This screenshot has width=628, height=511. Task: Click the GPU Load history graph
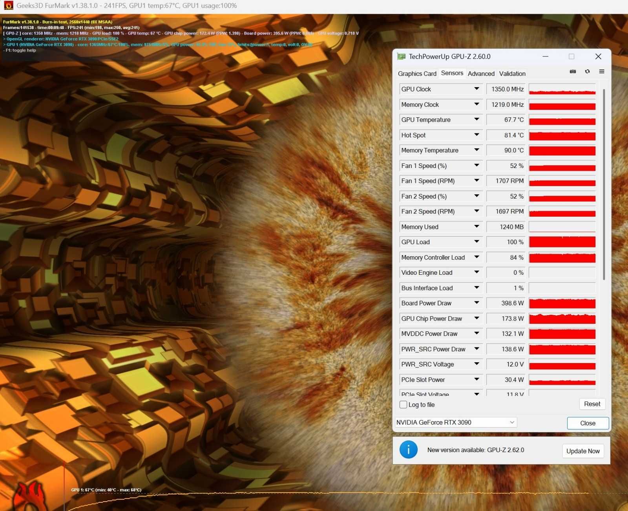[562, 242]
